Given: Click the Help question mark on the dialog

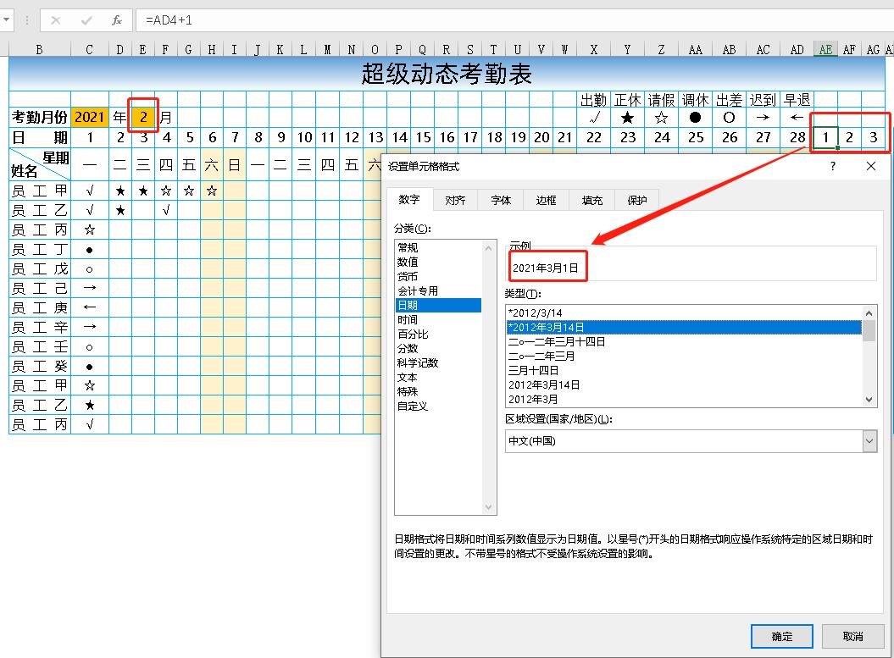Looking at the screenshot, I should click(832, 166).
